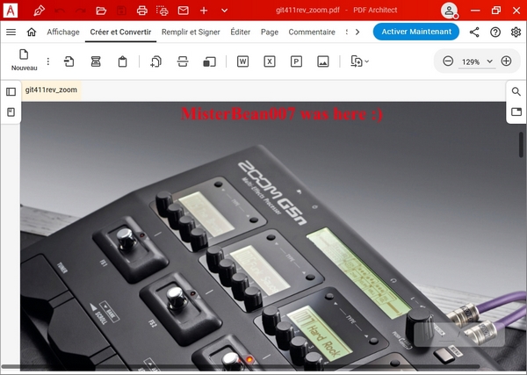Toggle the left side panel icon
This screenshot has width=527, height=375.
coord(11,91)
